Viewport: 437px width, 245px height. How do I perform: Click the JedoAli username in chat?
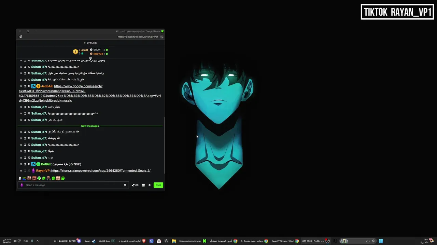[x=47, y=86]
